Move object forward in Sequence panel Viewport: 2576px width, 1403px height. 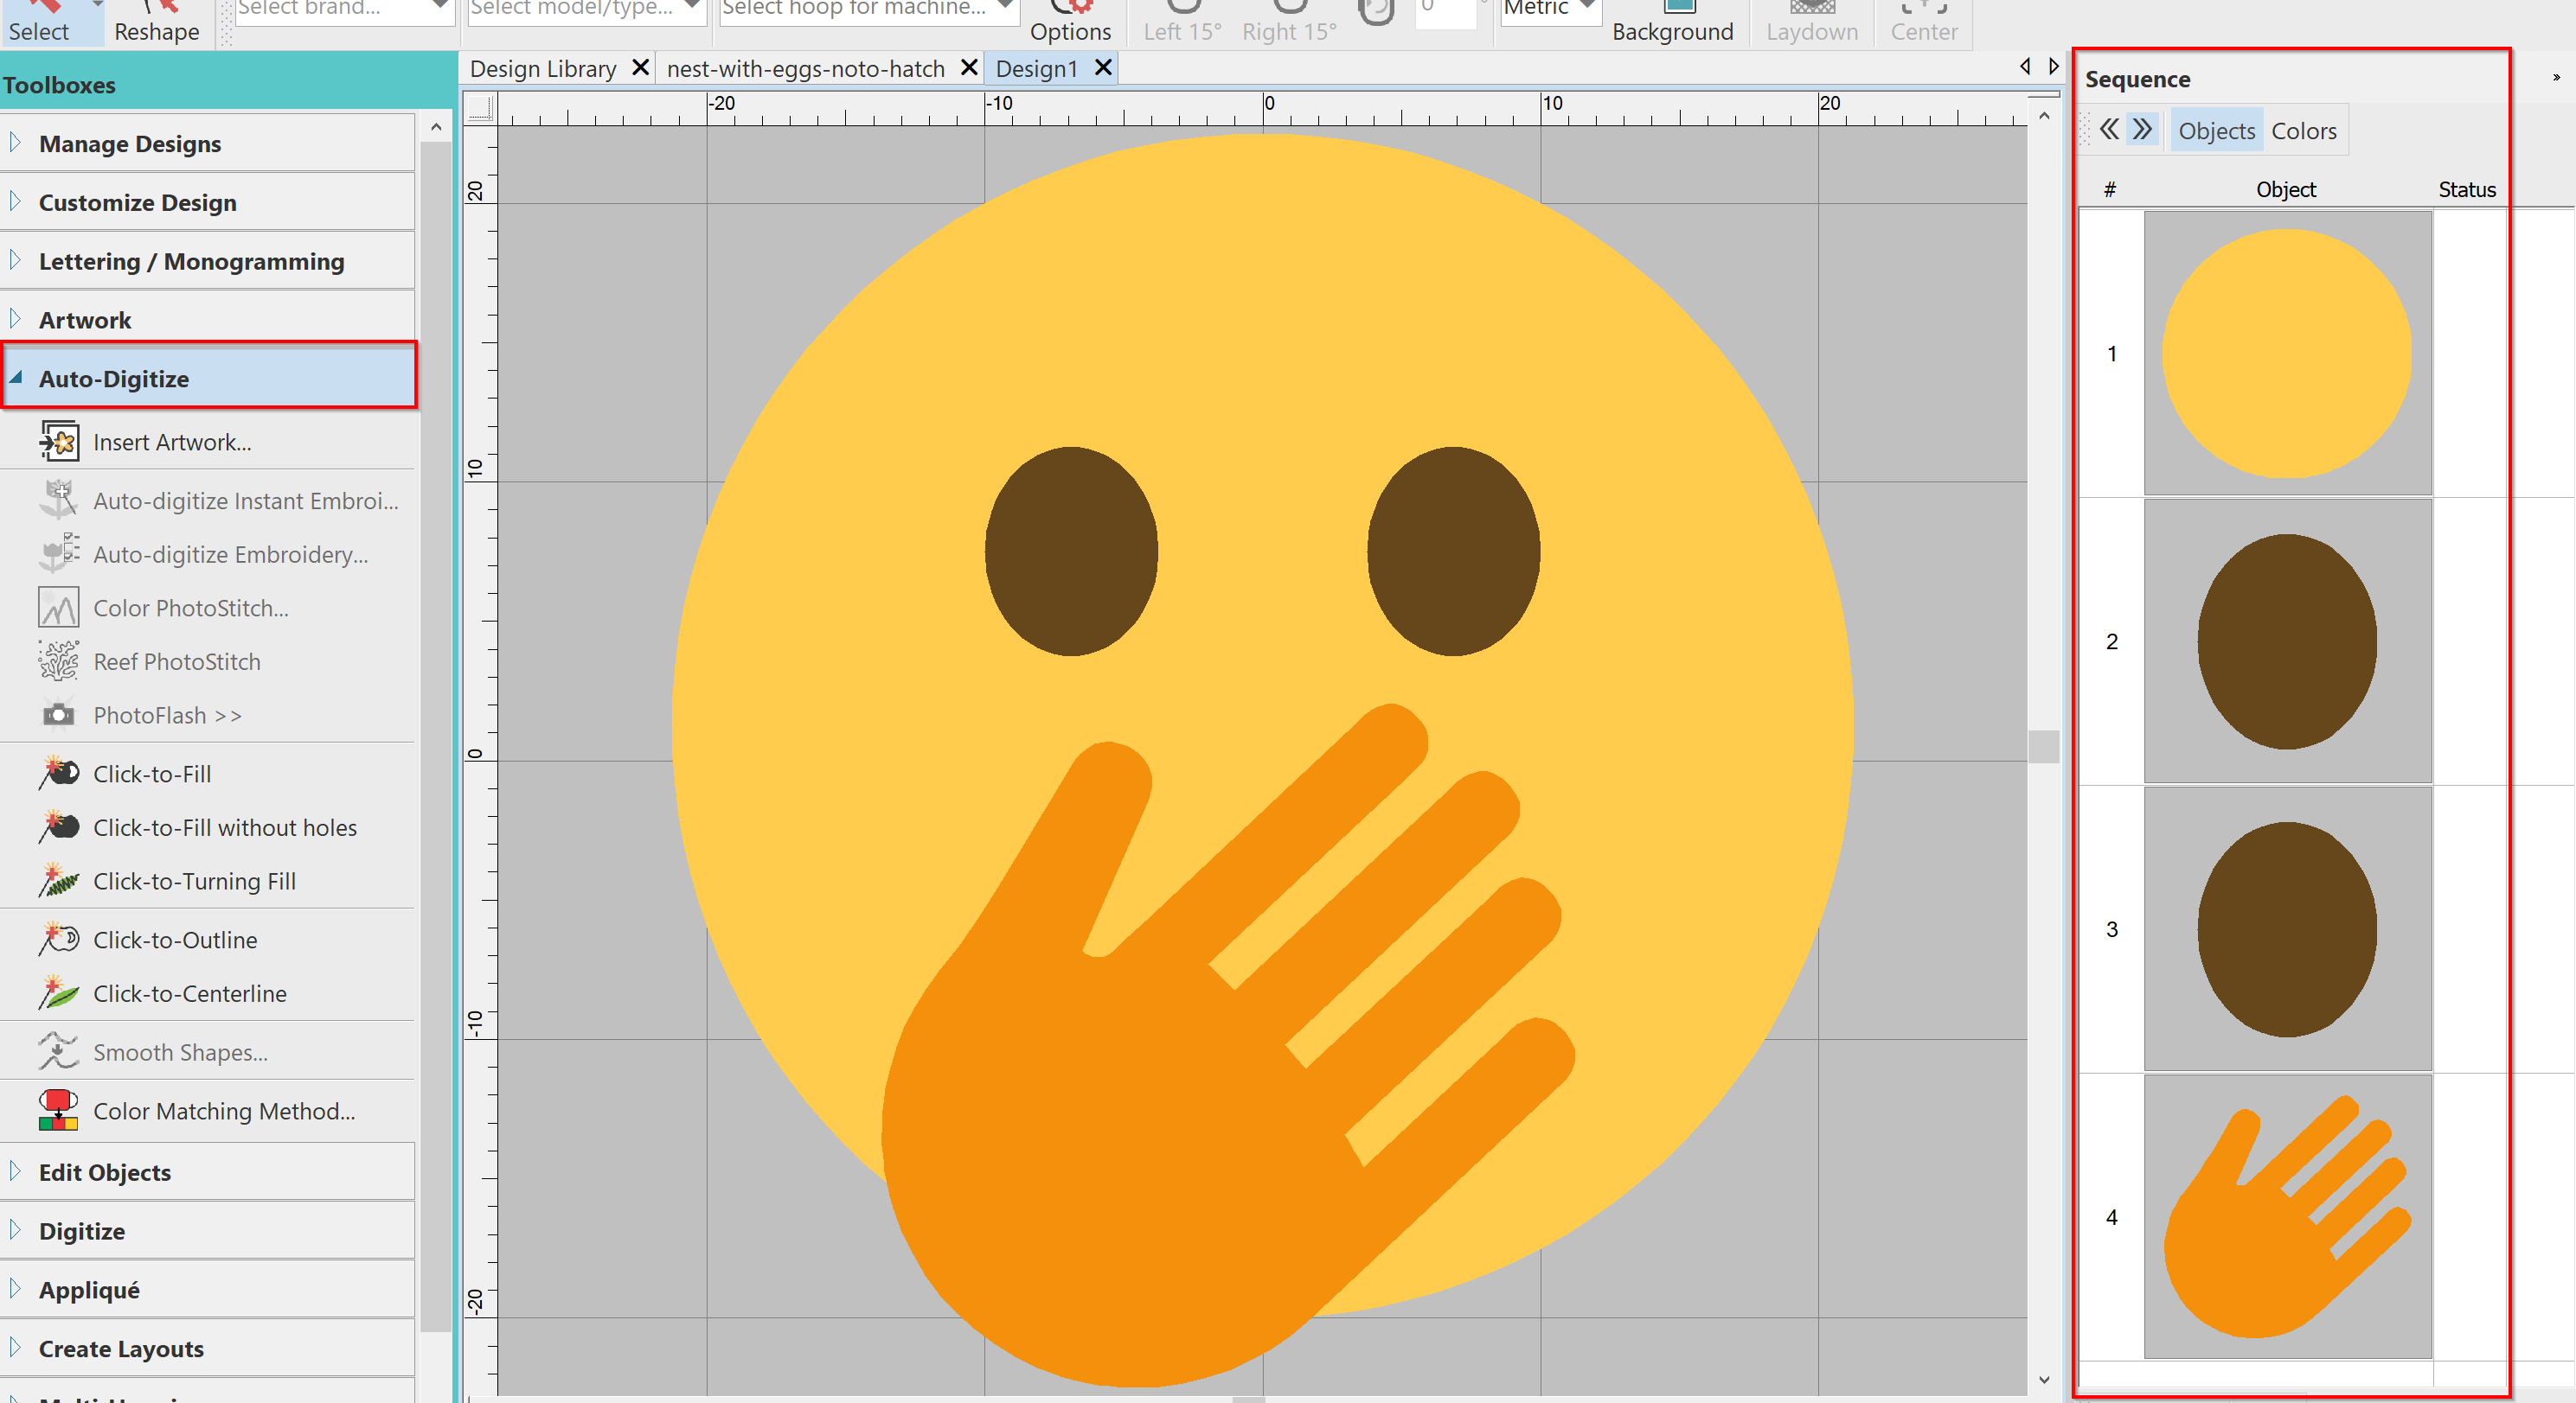tap(2142, 130)
